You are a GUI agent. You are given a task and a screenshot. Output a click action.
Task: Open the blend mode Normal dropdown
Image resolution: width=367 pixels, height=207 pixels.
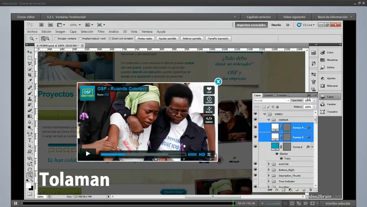(271, 101)
